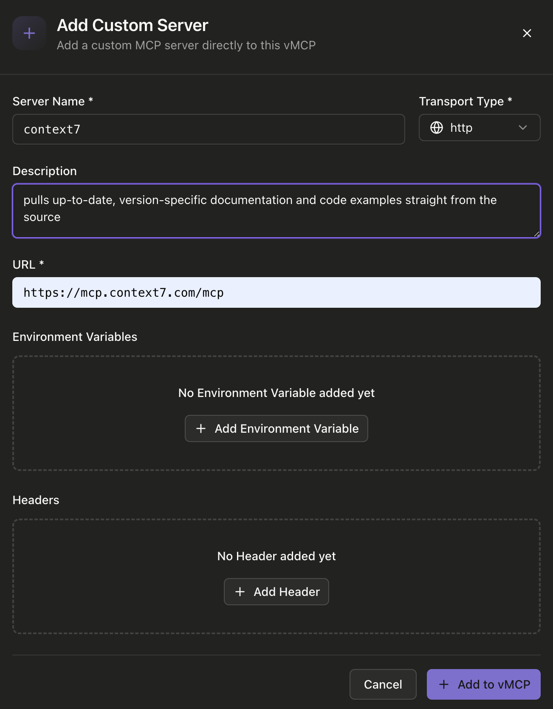The height and width of the screenshot is (709, 553).
Task: Click the chevron arrow of the http dropdown
Action: pos(523,128)
